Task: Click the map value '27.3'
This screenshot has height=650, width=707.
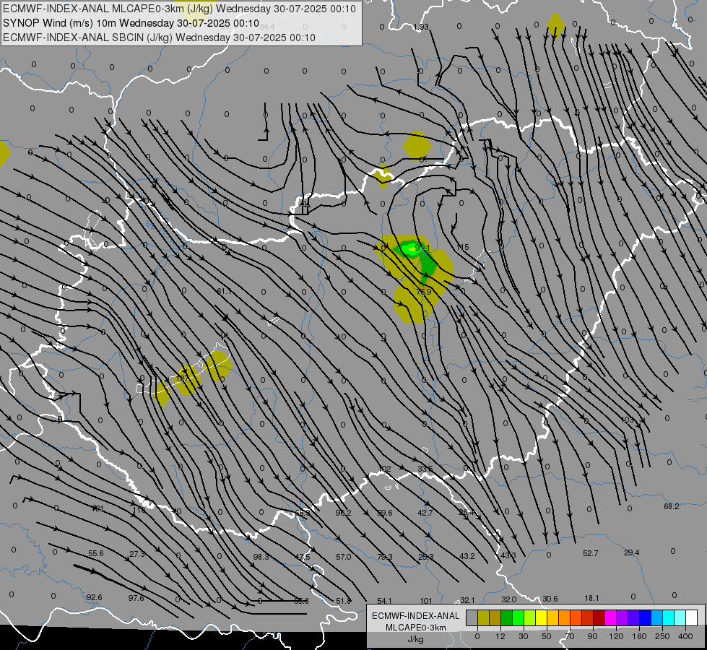Action: click(x=137, y=554)
